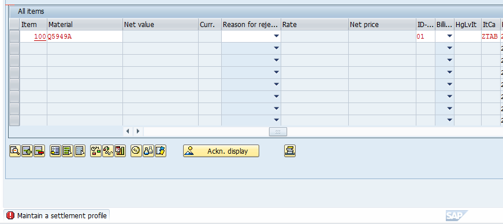Click the 'Maintain a settlement profile' status message
The image size is (503, 224).
point(62,216)
